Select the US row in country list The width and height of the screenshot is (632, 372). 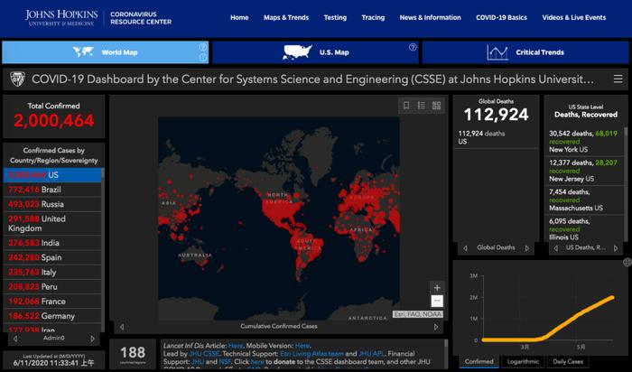click(52, 175)
